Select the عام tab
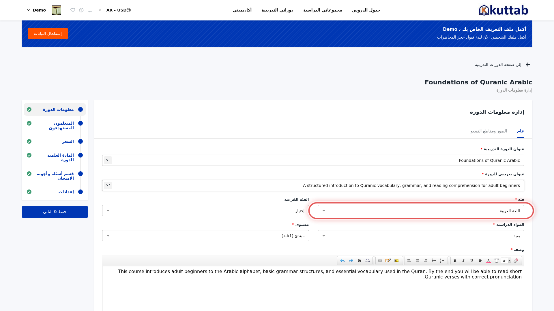This screenshot has height=311, width=554. [x=521, y=131]
